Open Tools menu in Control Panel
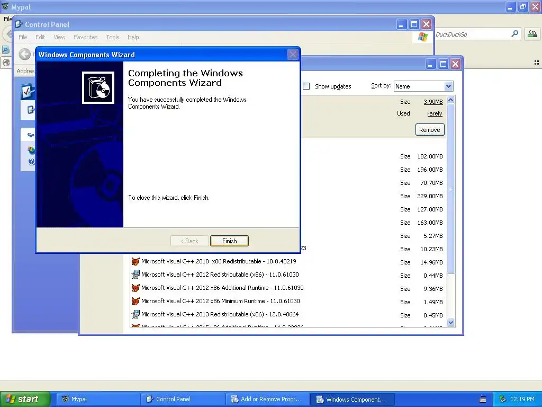The image size is (542, 407). [112, 37]
